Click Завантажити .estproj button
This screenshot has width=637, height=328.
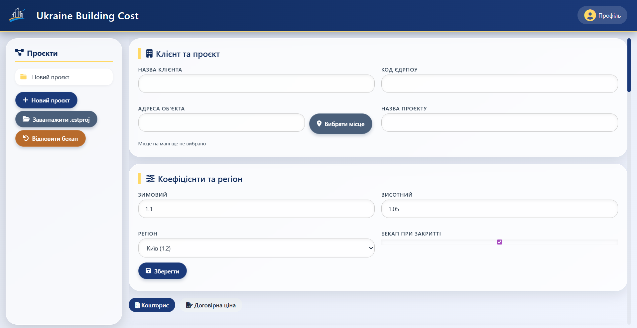point(56,119)
